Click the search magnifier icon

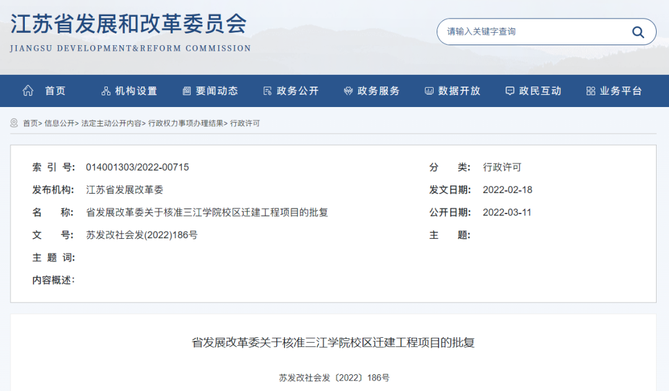click(x=638, y=32)
